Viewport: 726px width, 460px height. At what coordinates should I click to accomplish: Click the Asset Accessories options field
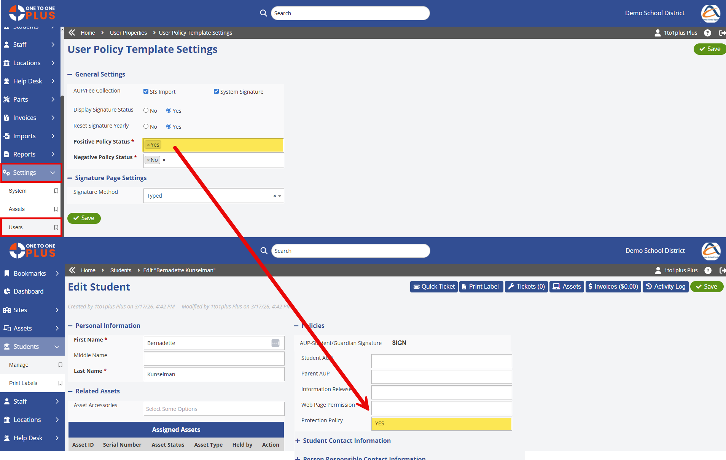click(x=214, y=409)
